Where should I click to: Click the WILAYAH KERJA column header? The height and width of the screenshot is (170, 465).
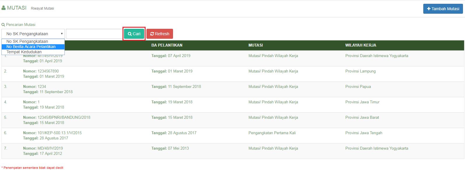(361, 45)
